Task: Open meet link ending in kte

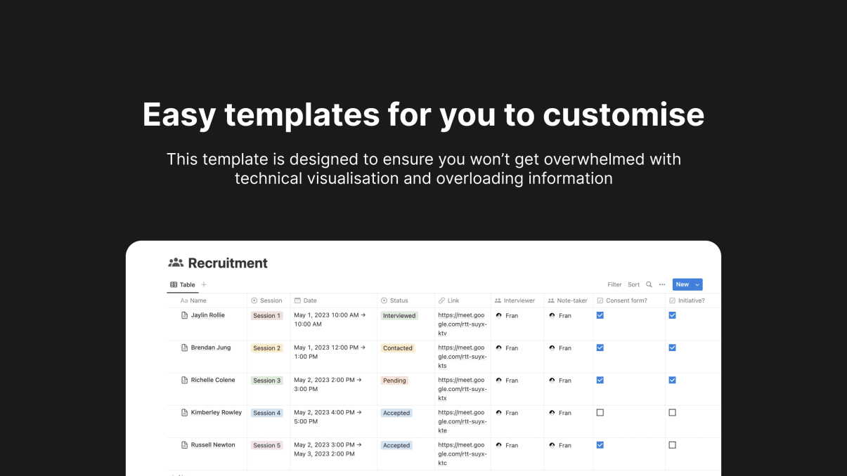Action: [x=462, y=421]
